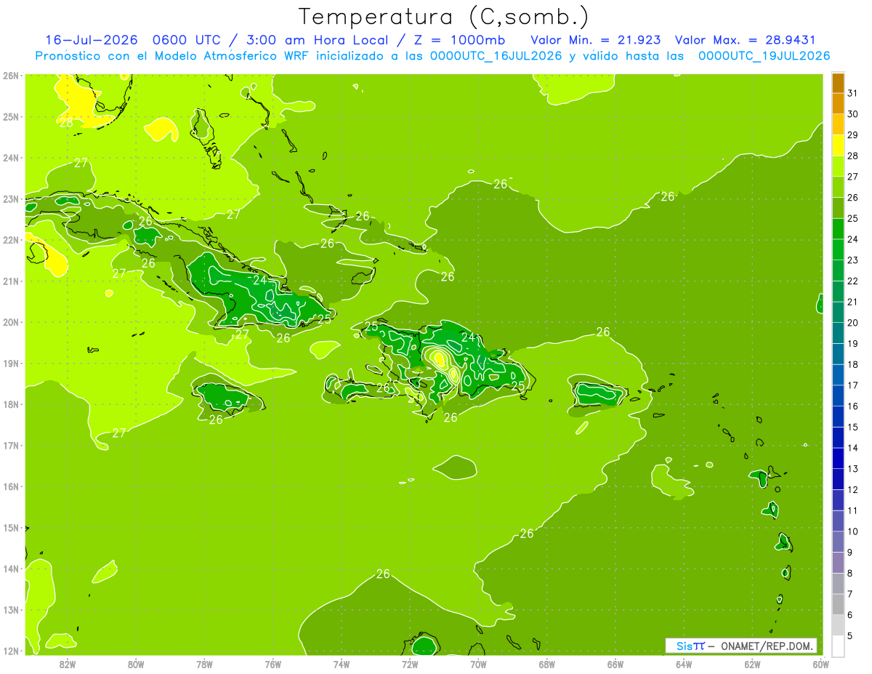Click the dark blue legend swatch between 13 and 14

[x=838, y=458]
